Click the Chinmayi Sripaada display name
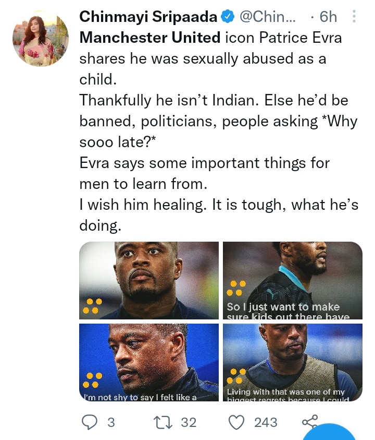This screenshot has height=440, width=375. point(148,17)
